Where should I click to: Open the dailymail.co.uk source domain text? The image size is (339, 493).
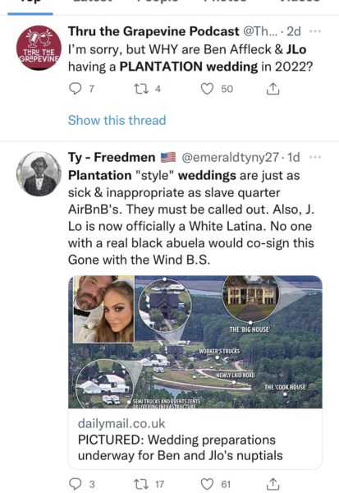pyautogui.click(x=121, y=423)
